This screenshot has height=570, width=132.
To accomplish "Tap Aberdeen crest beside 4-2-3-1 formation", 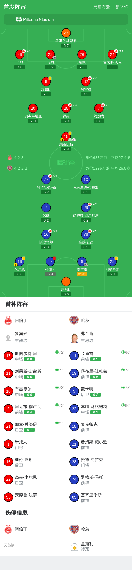I will pyautogui.click(x=10, y=158).
